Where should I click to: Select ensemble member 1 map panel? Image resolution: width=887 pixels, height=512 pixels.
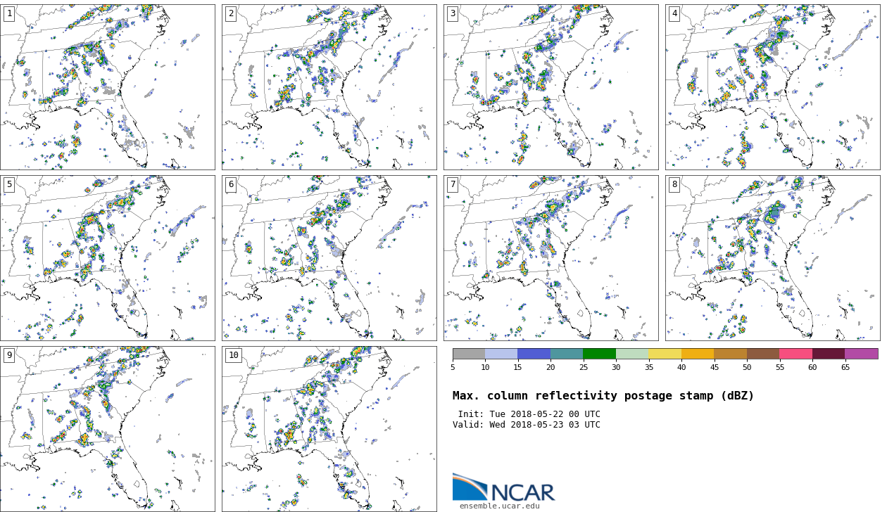pos(108,87)
